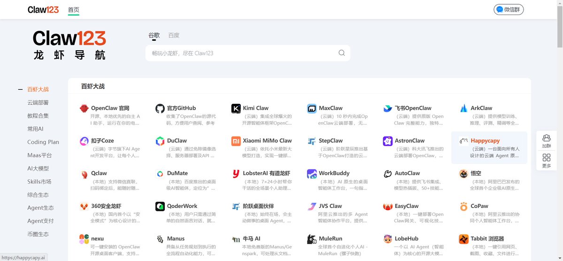
Task: Open the OpenClaw 官网 red lobster icon
Action: tap(84, 108)
